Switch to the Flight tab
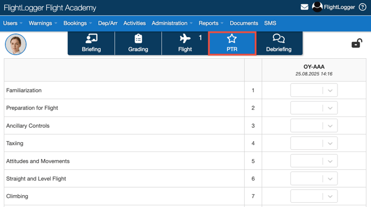 click(x=185, y=43)
